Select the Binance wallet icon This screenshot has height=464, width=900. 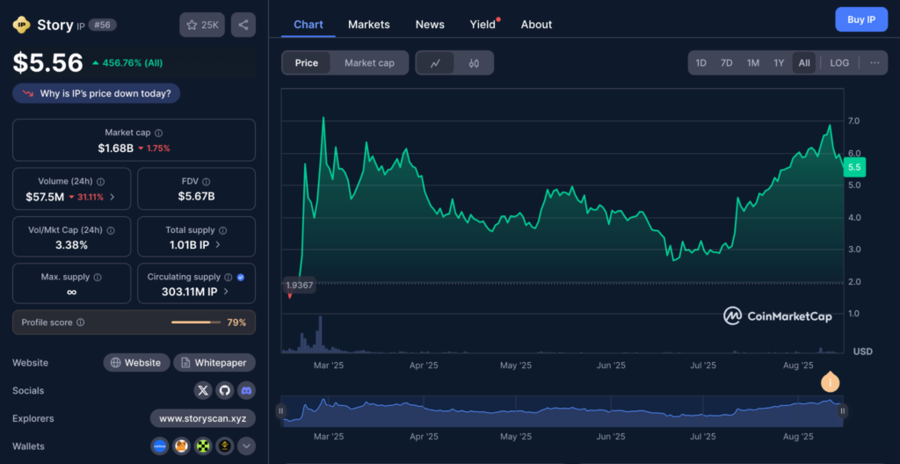pos(224,446)
